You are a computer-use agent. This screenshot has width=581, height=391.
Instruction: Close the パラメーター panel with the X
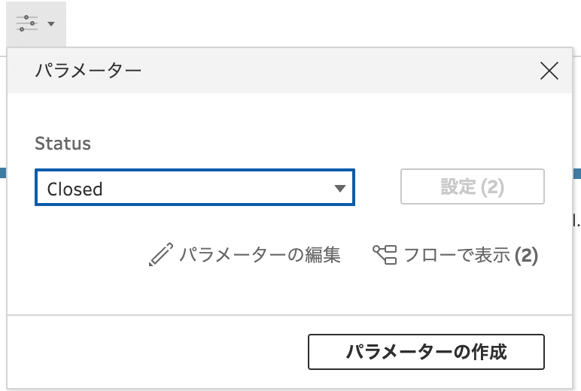coord(549,71)
